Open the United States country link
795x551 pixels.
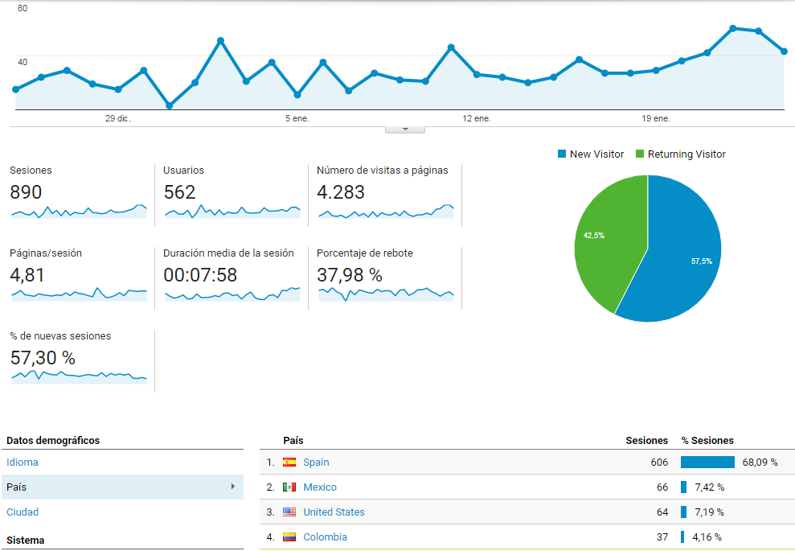[x=334, y=512]
